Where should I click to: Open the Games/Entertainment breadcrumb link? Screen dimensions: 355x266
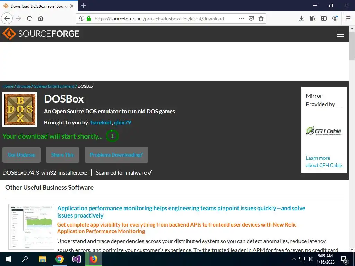pos(54,86)
